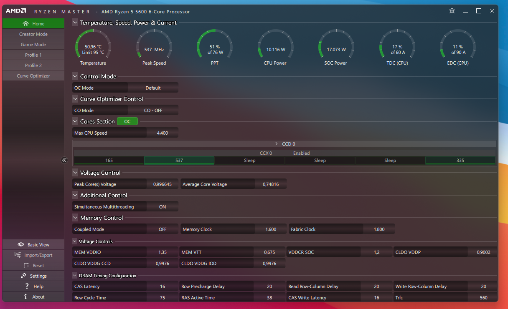Collapse DRAM Timing Configuration subsection
The width and height of the screenshot is (508, 309).
(x=75, y=276)
